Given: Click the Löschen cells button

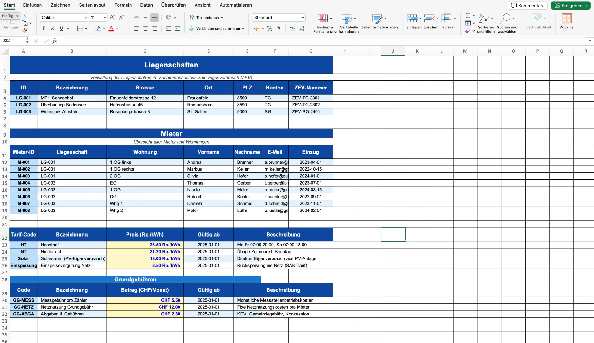Looking at the screenshot, I should [x=431, y=21].
